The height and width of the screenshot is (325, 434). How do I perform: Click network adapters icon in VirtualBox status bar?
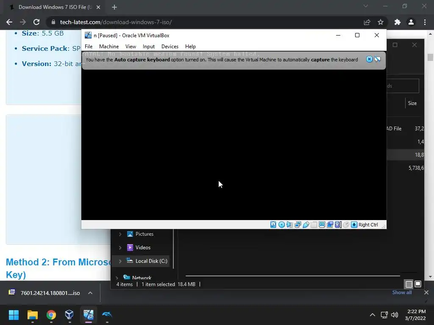(x=298, y=225)
